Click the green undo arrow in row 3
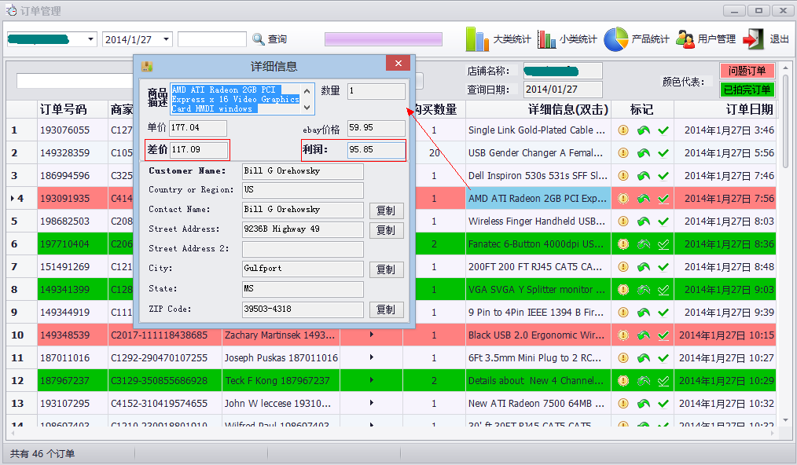The image size is (797, 465). pos(643,176)
